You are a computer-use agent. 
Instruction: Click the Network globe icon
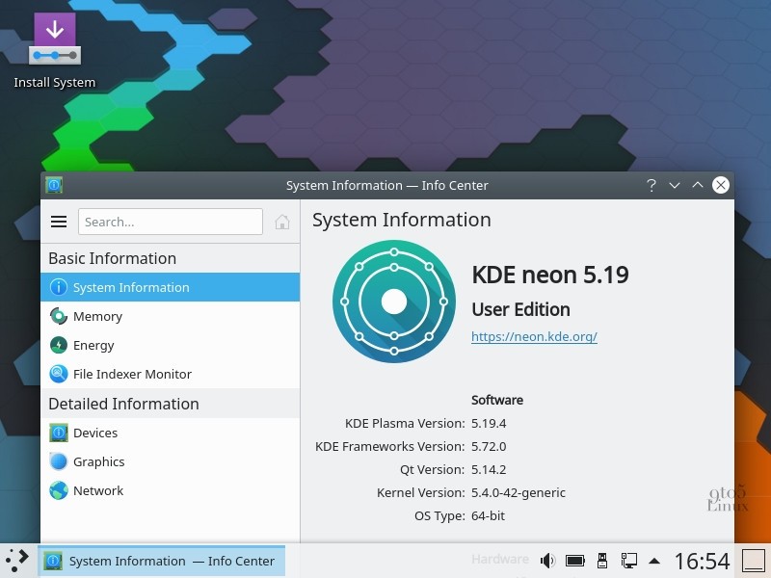[59, 490]
